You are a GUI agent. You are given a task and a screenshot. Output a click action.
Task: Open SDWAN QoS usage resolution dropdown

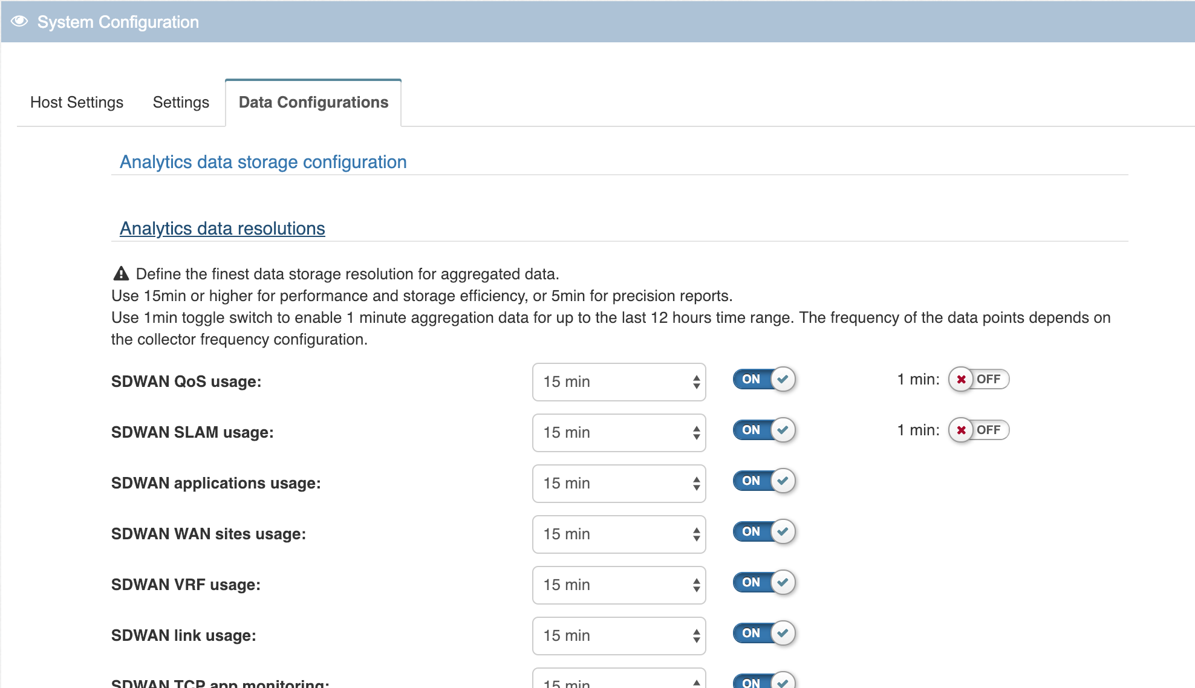619,381
